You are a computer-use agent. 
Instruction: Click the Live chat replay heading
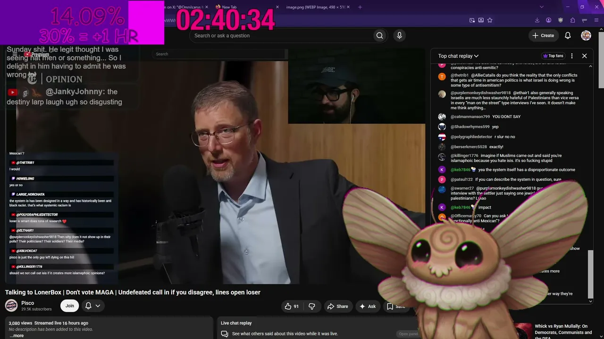tap(236, 323)
